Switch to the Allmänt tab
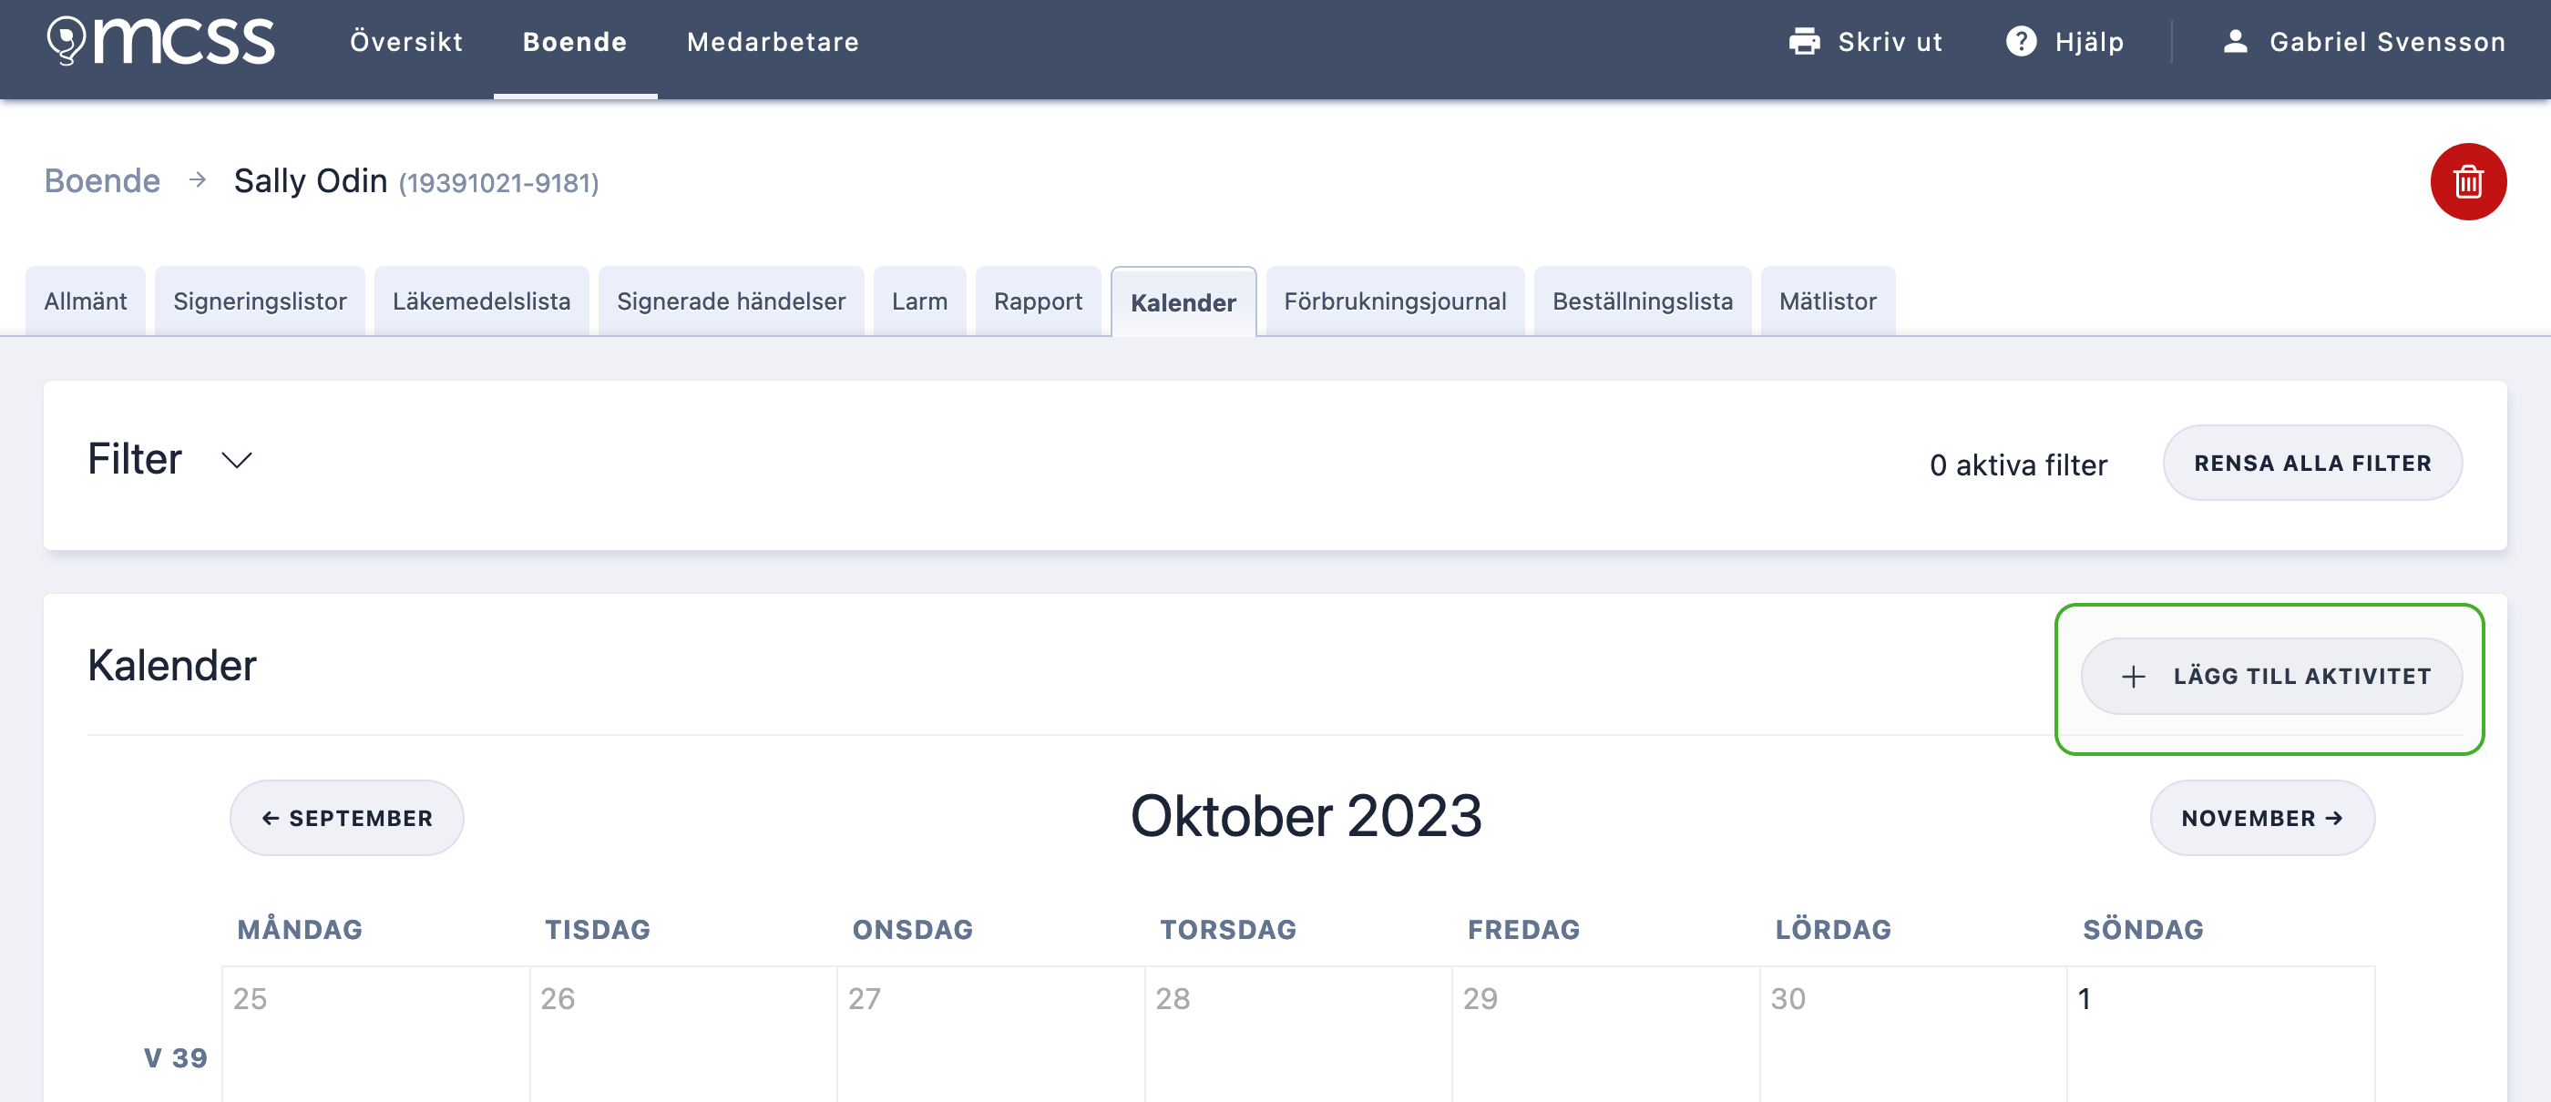This screenshot has height=1102, width=2551. (x=85, y=301)
